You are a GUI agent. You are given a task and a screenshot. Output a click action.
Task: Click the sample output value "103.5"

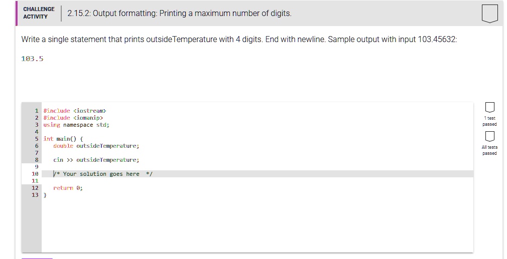point(33,59)
